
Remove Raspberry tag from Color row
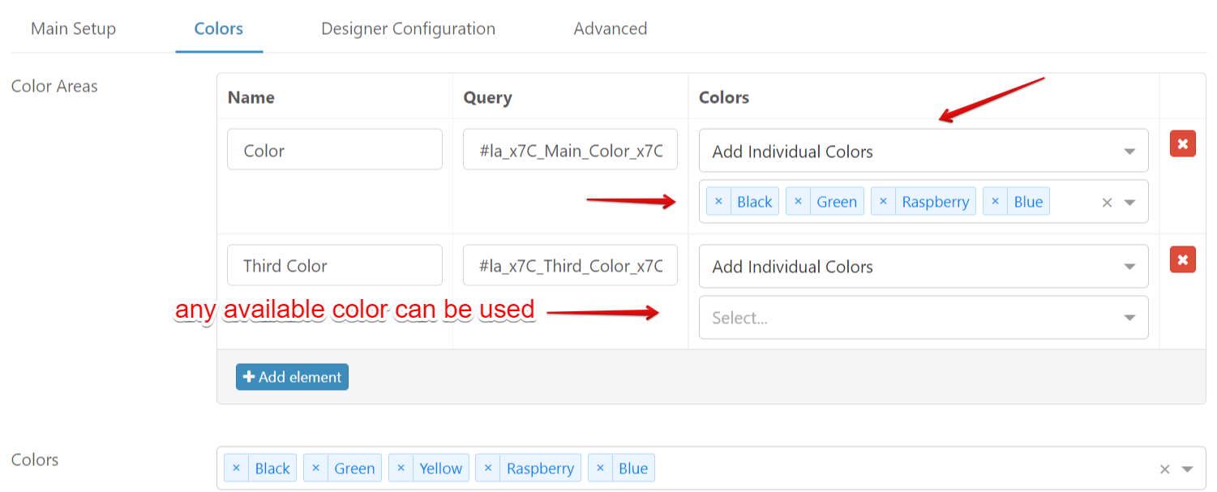point(883,202)
